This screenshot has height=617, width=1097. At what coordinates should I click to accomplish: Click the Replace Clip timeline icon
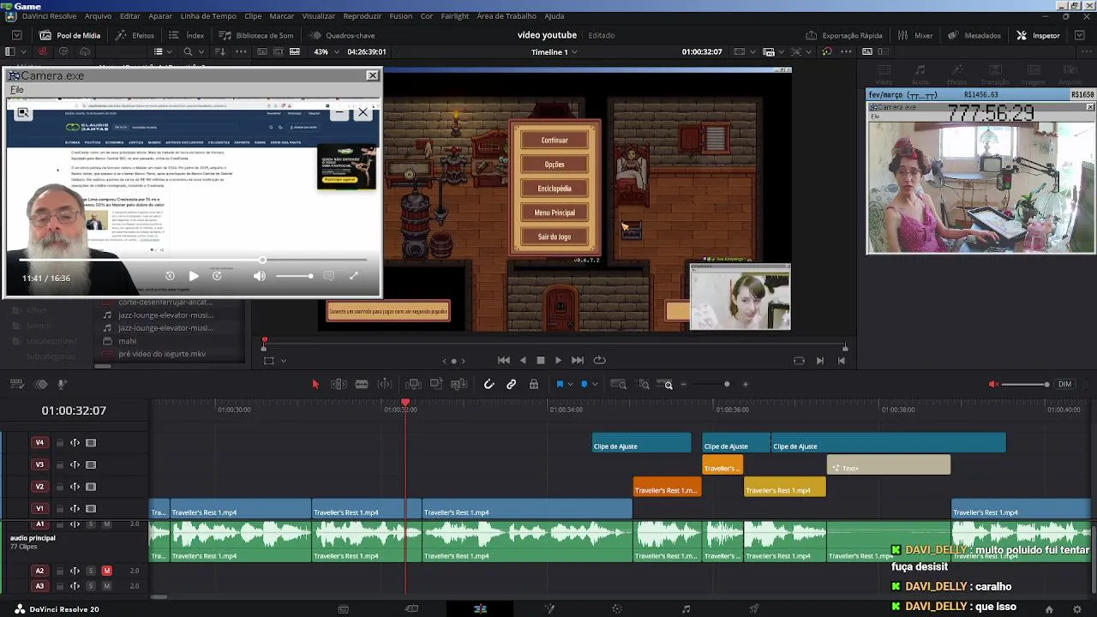tap(459, 385)
